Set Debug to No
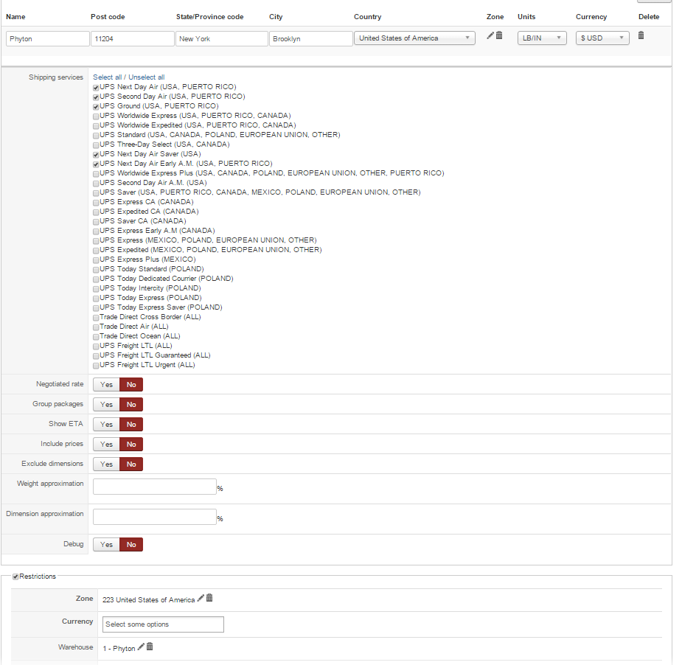Image resolution: width=682 pixels, height=665 pixels. click(x=131, y=545)
